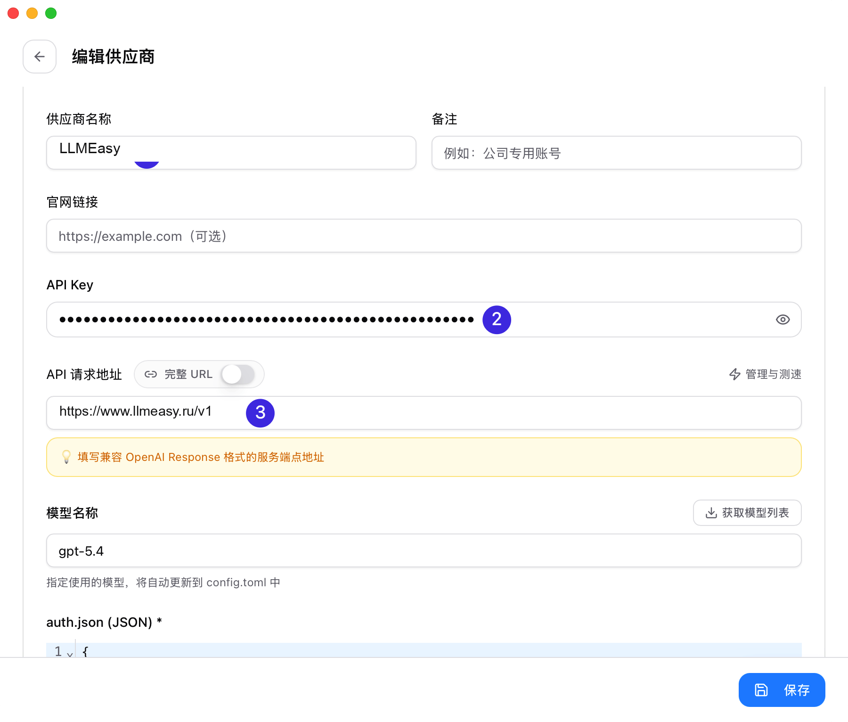This screenshot has width=848, height=722.
Task: Click the auth.json (JSON) * label
Action: (104, 622)
